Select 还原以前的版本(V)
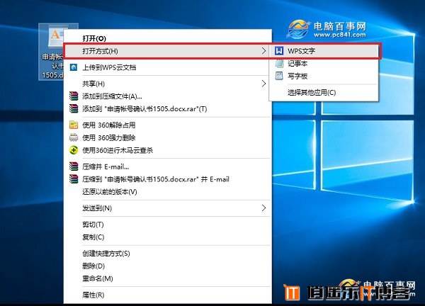 pyautogui.click(x=167, y=192)
